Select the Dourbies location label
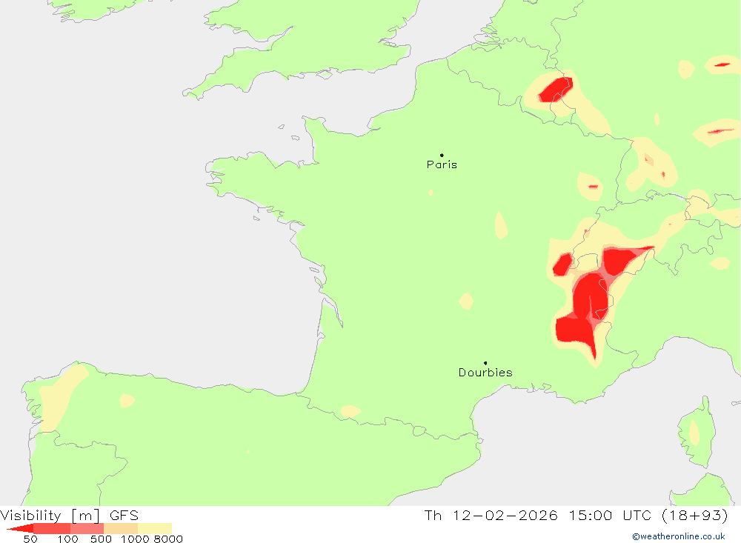 485,373
